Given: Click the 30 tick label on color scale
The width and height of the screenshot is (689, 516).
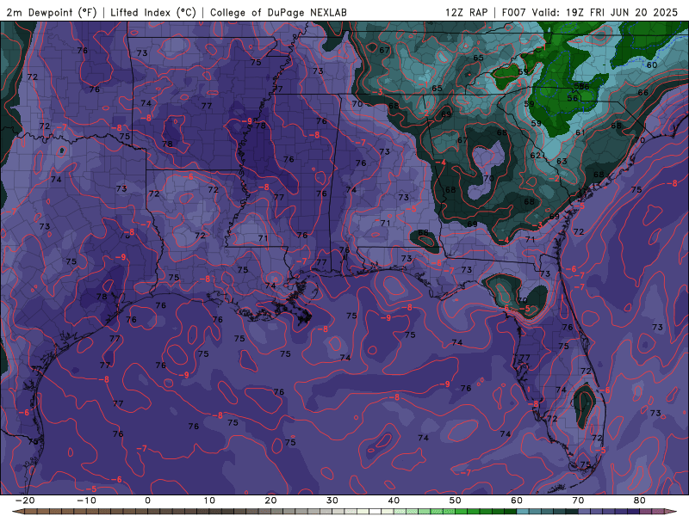Looking at the screenshot, I should point(332,501).
